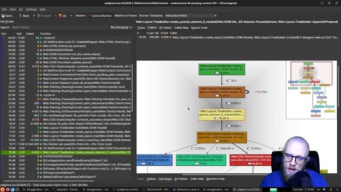Screen dimensions: 341x192
Task: Switch to the Callees tab
Action: (x=151, y=179)
